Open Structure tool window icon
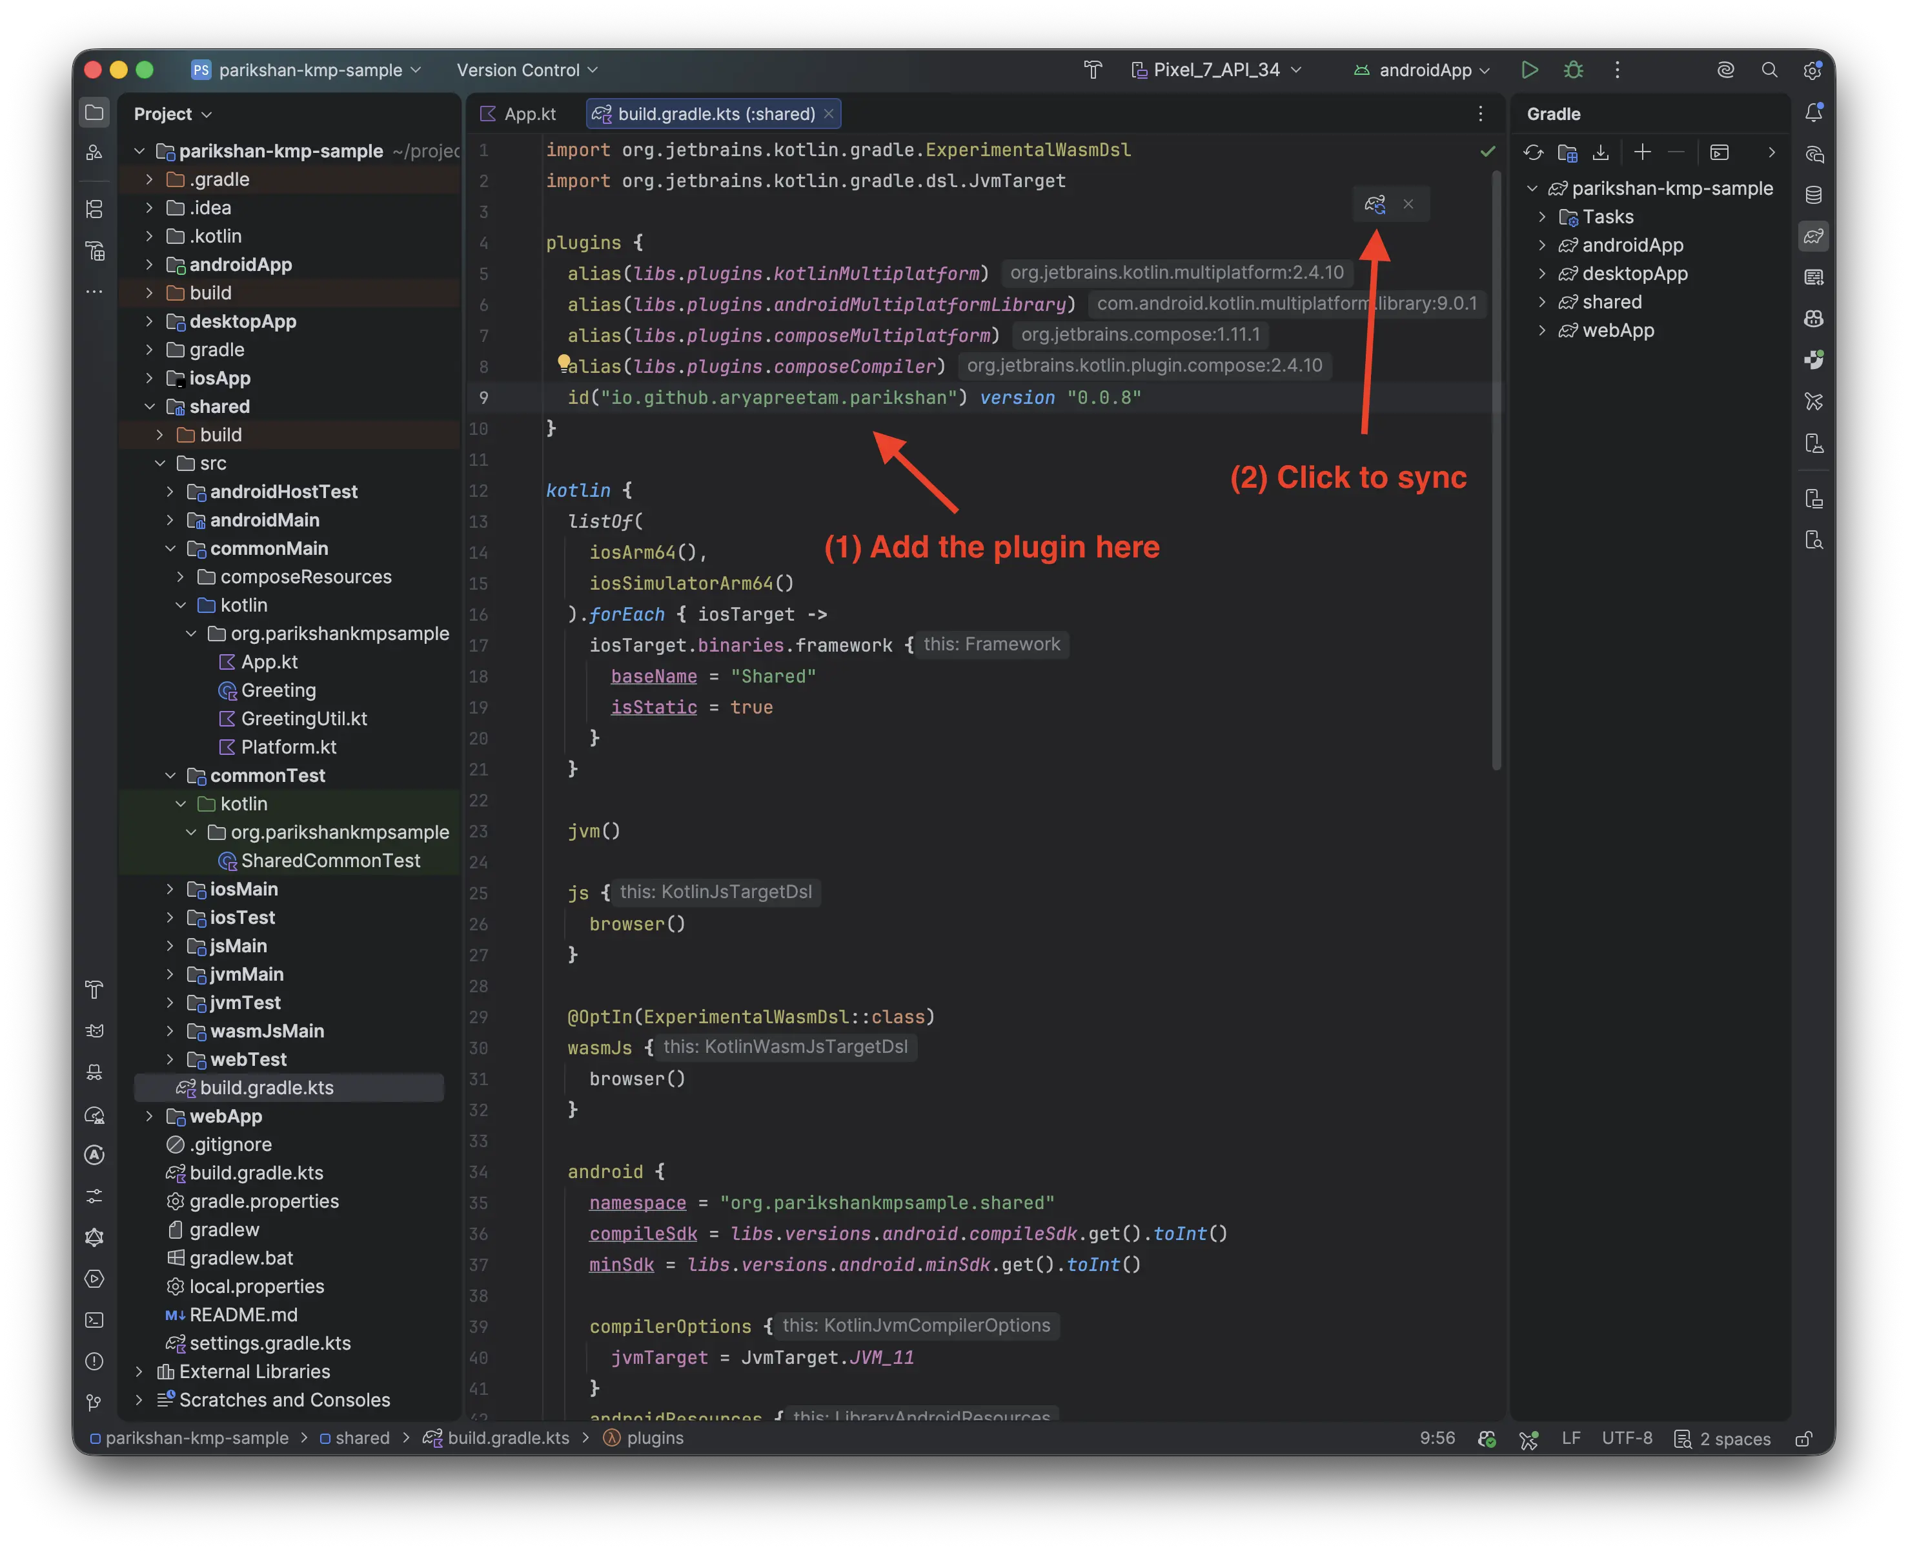The width and height of the screenshot is (1908, 1551). click(x=94, y=209)
